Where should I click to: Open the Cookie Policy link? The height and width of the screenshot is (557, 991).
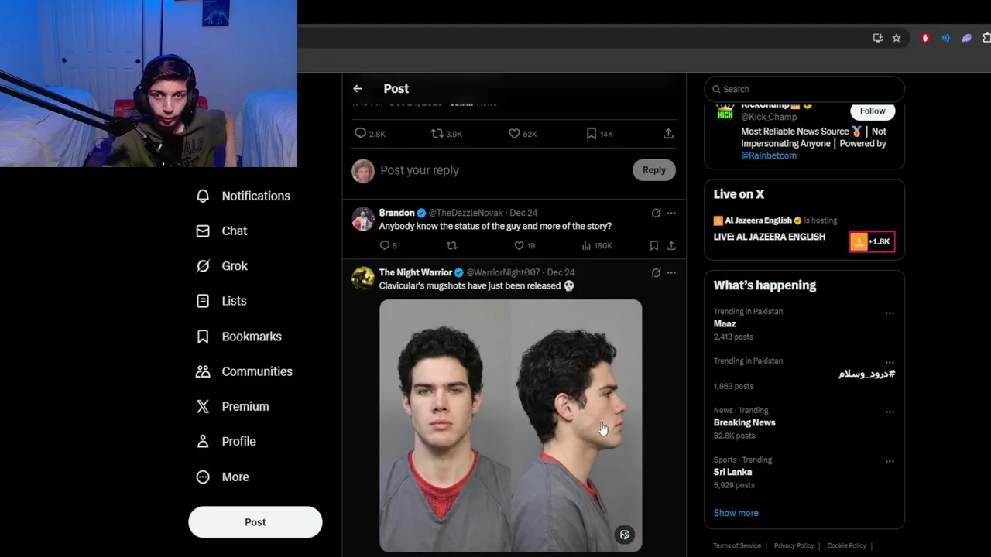click(x=846, y=546)
